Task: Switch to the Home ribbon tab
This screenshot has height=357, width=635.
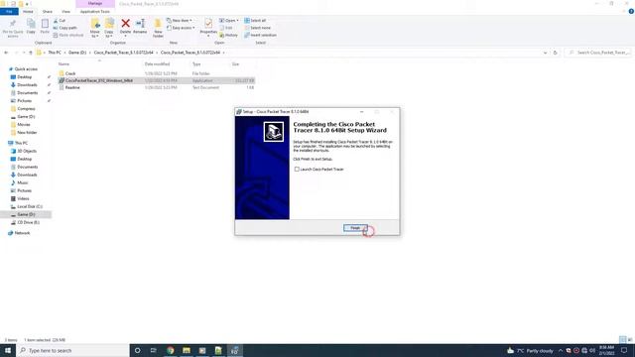Action: [x=28, y=12]
